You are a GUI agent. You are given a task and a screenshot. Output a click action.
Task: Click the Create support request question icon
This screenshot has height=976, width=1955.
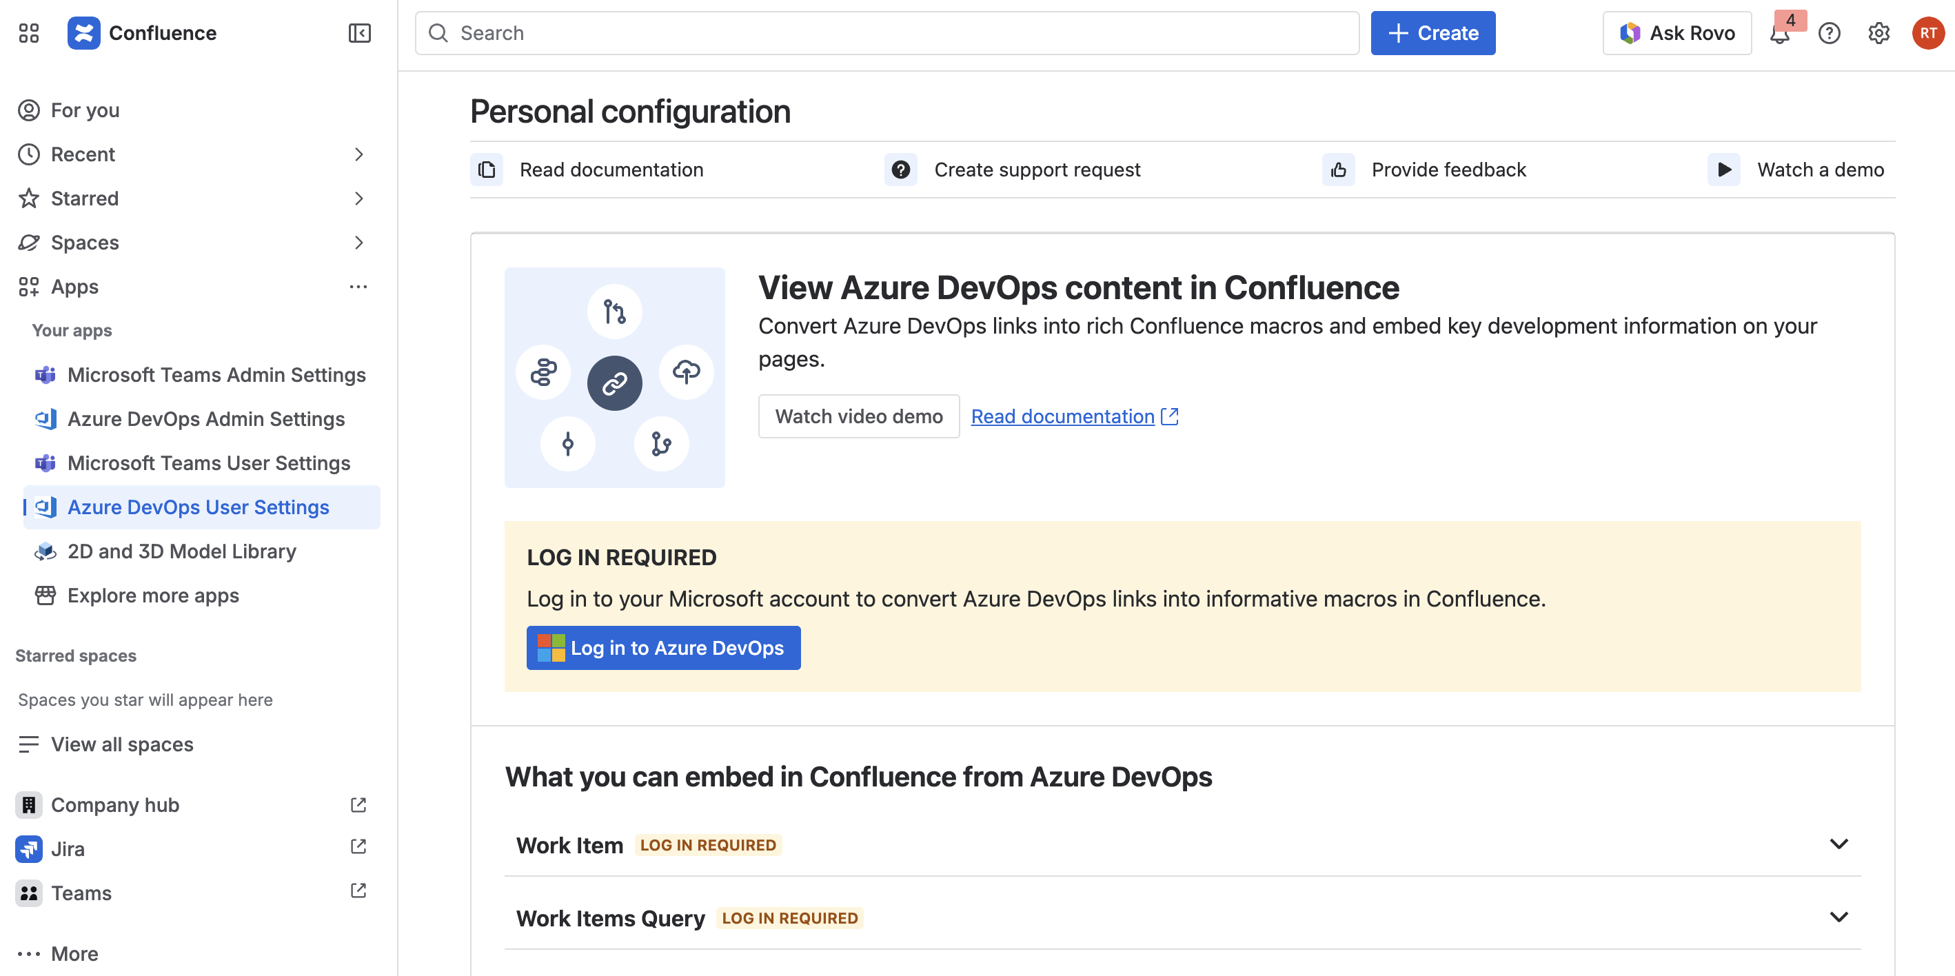pos(901,170)
